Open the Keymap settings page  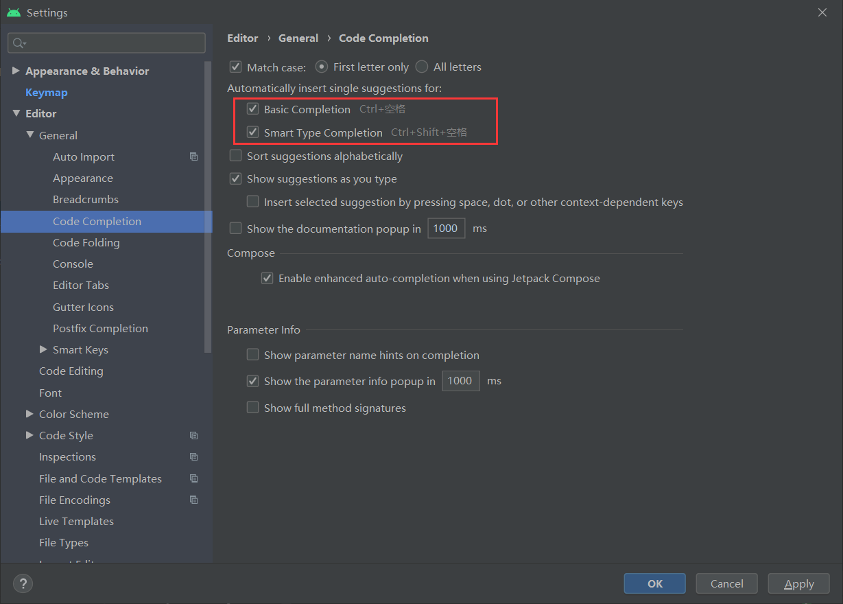pos(46,92)
